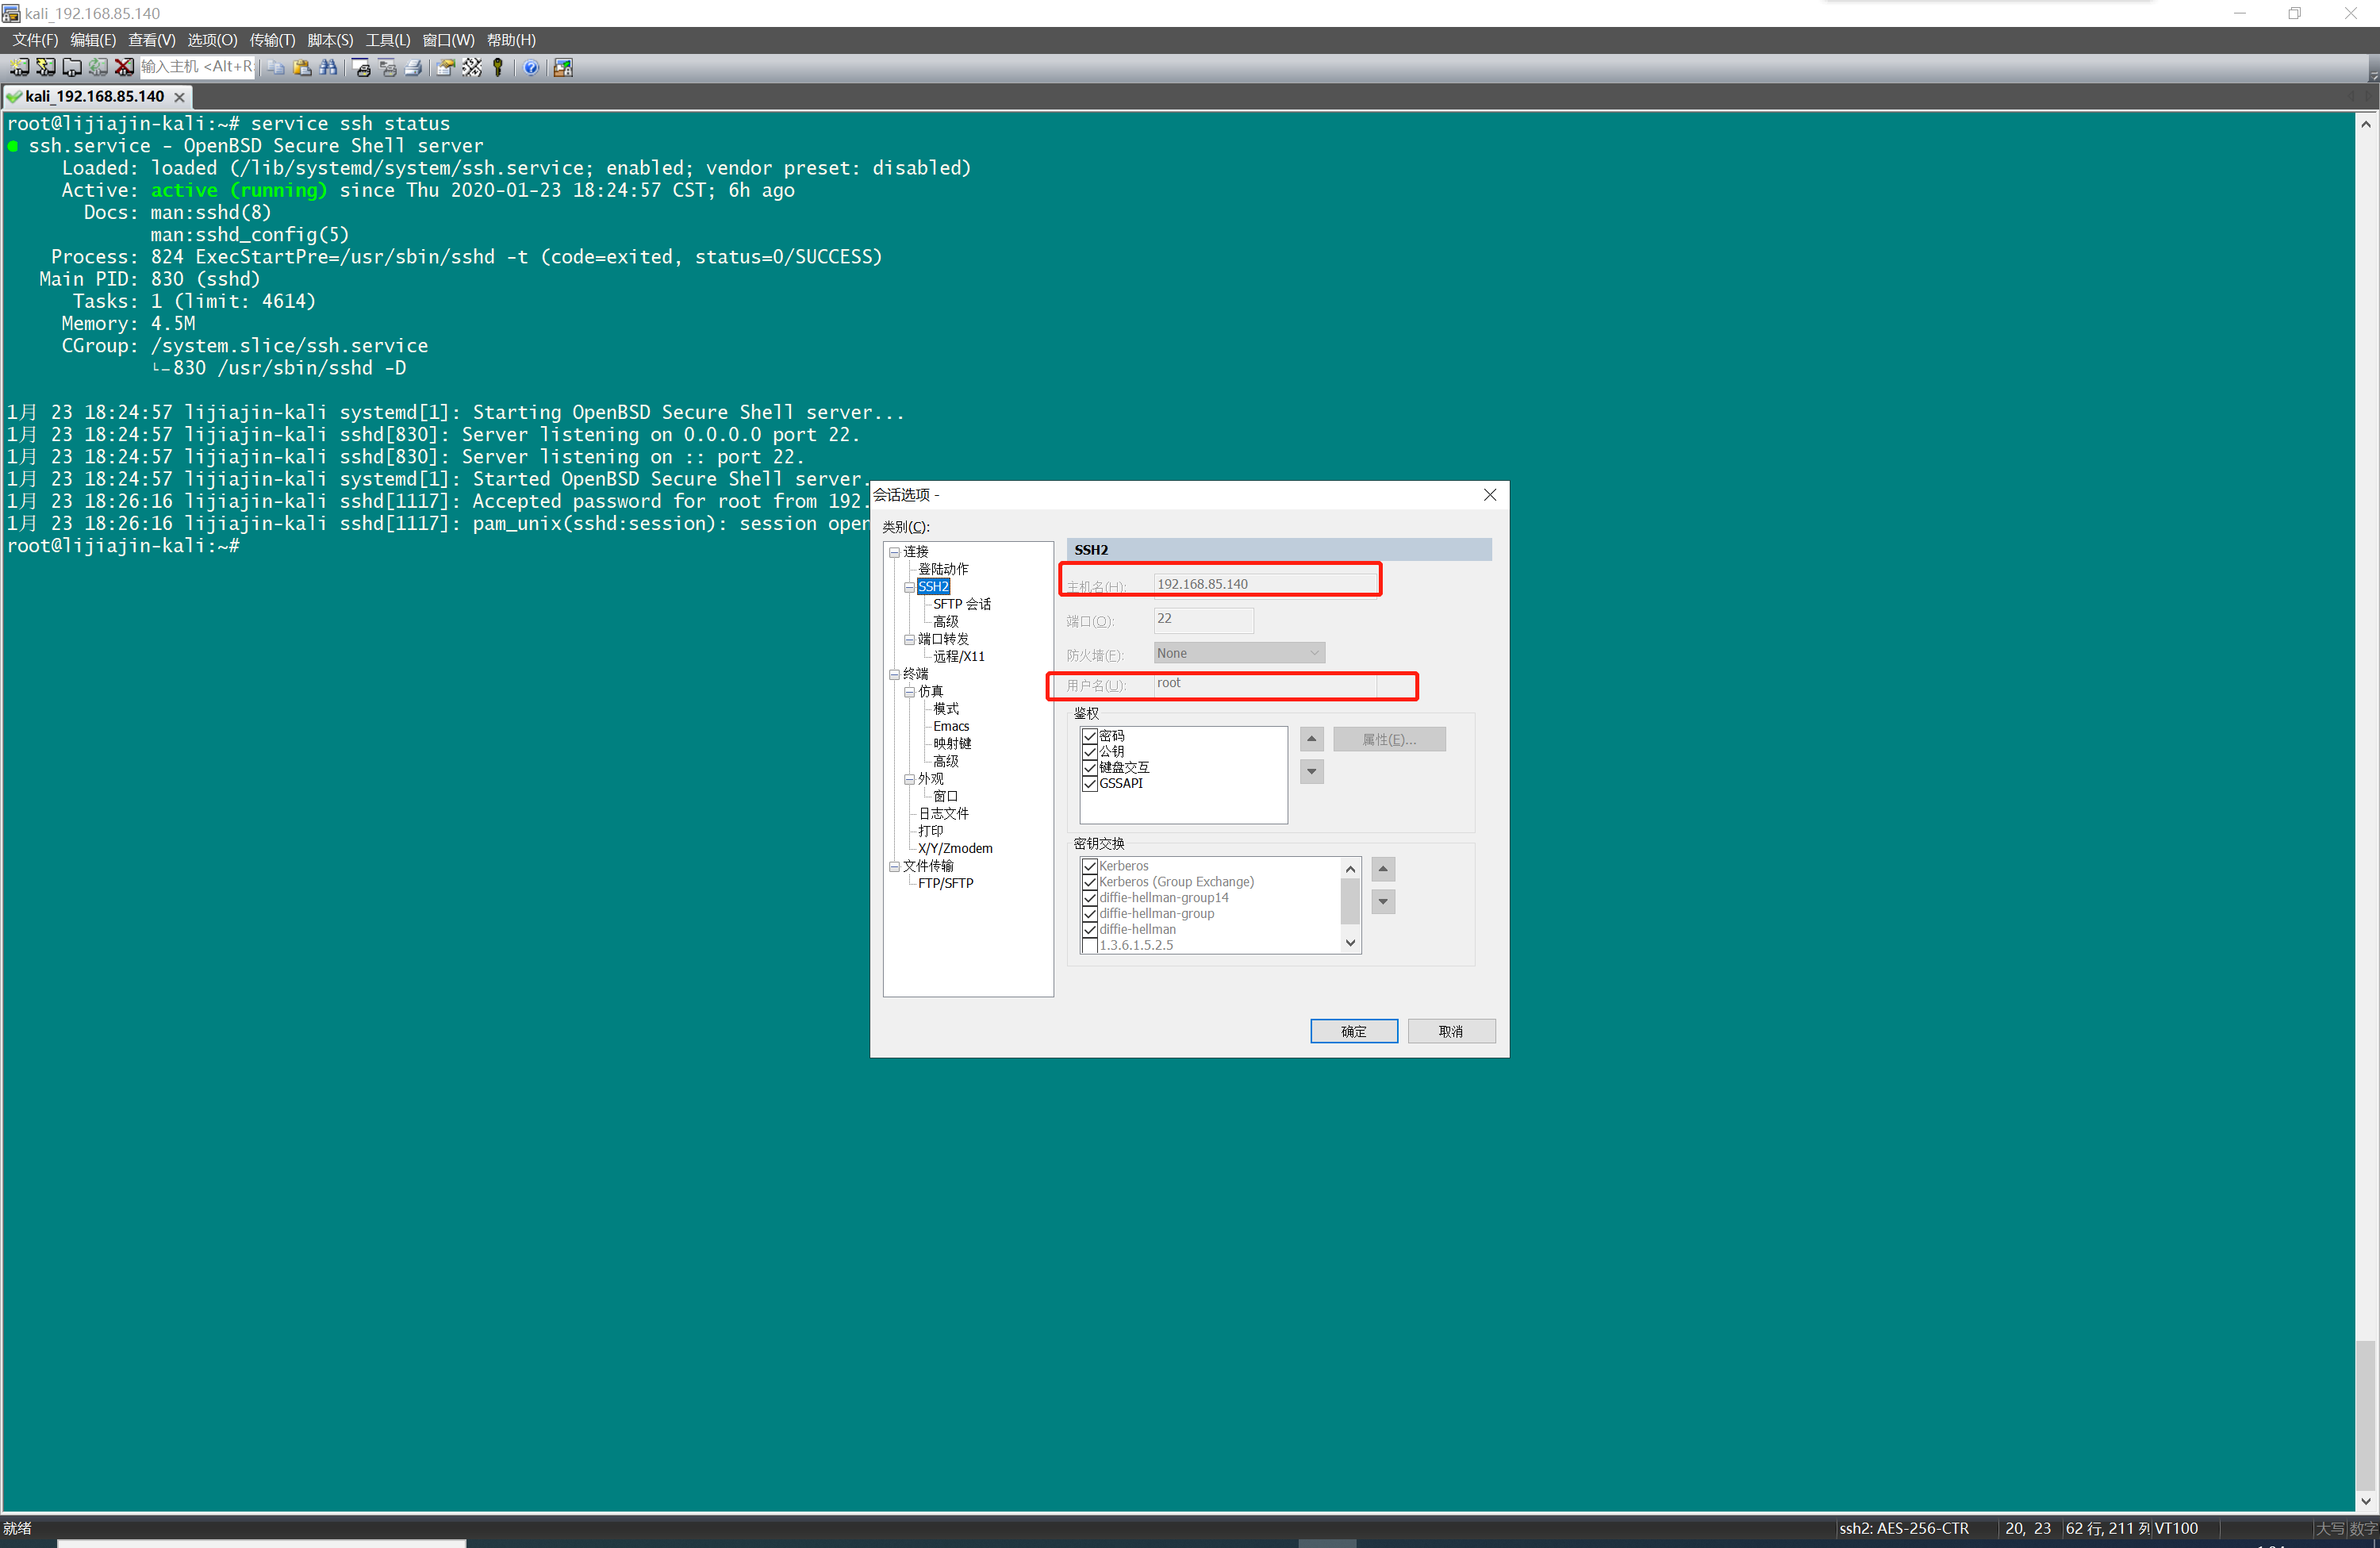This screenshot has height=1548, width=2380.
Task: Collapse the 外观 tree node
Action: [909, 779]
